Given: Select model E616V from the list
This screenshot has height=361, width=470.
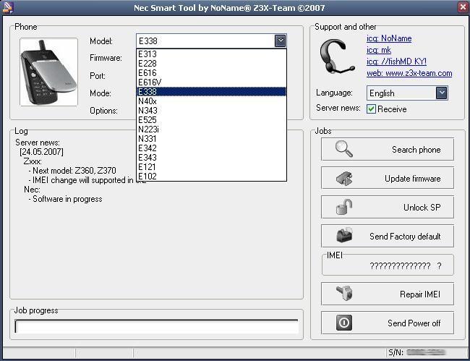Looking at the screenshot, I should (x=211, y=82).
